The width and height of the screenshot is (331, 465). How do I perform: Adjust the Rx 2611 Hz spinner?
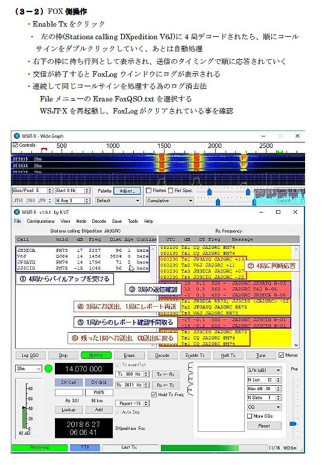132,385
